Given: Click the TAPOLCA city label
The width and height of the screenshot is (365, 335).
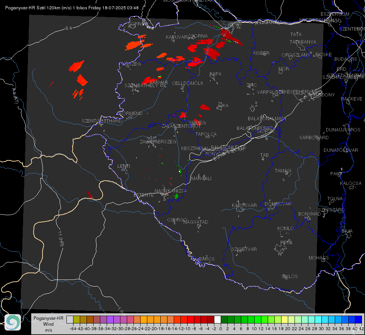Looking at the screenshot, I should click(x=206, y=134).
